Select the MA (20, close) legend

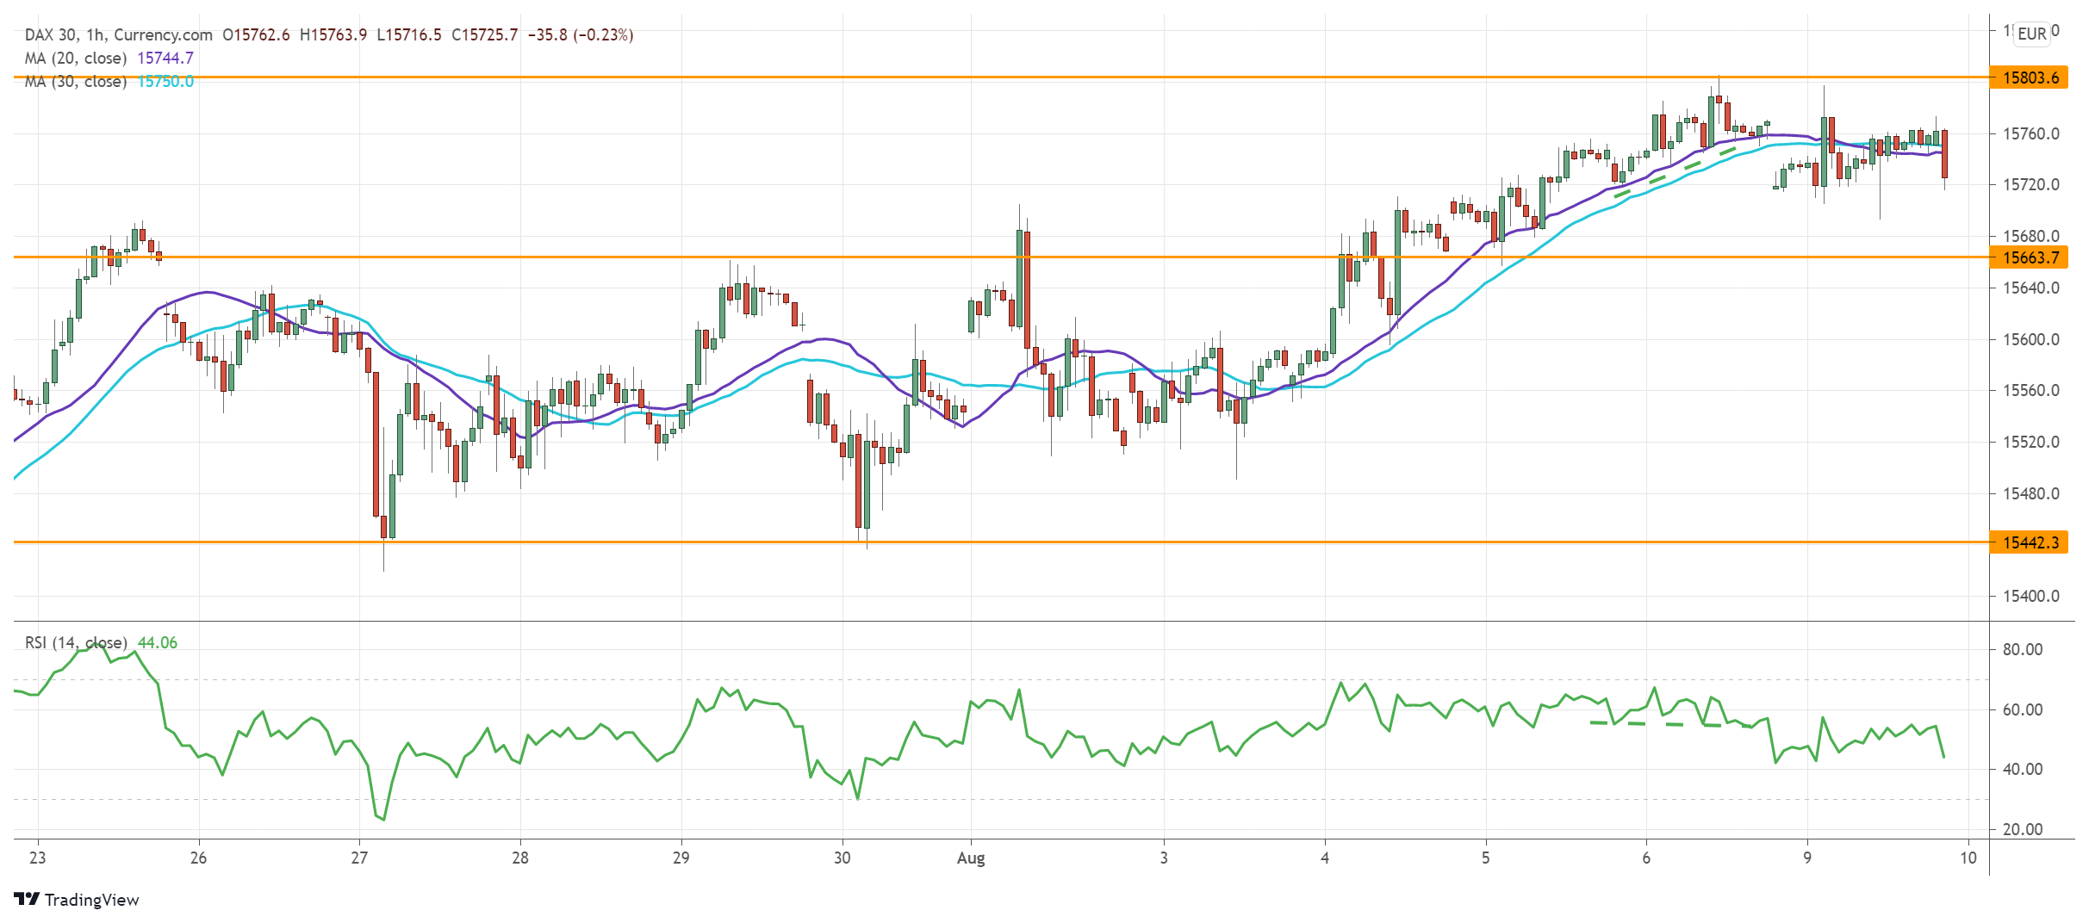click(x=76, y=58)
